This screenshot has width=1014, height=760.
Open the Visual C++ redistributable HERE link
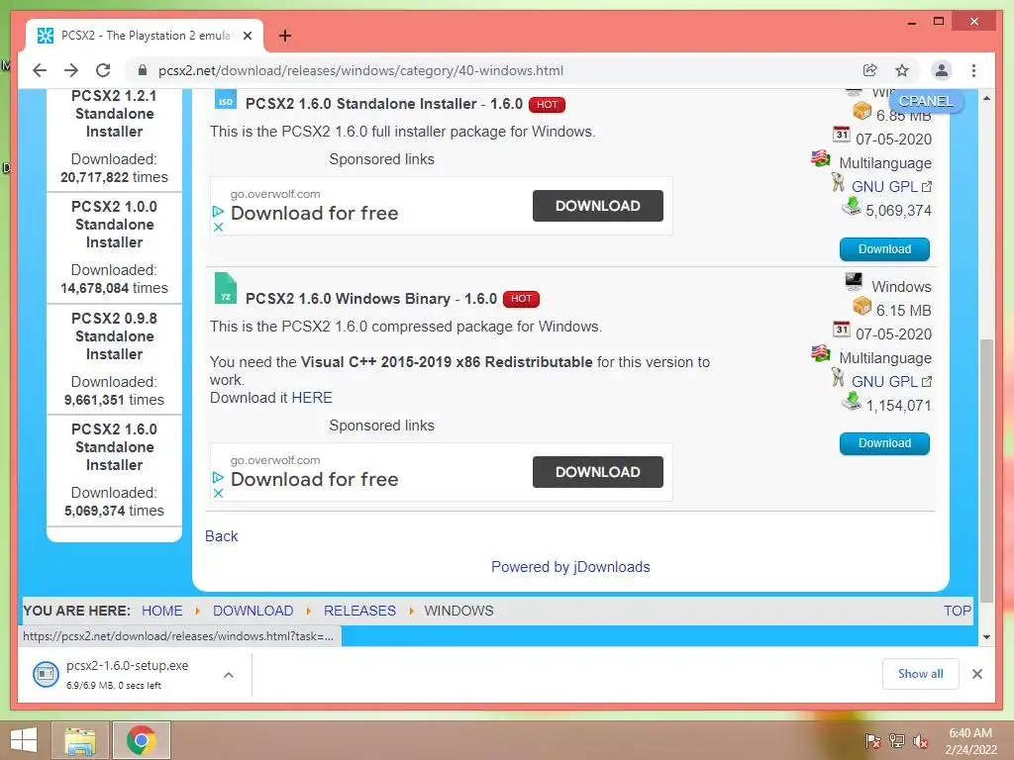coord(312,398)
